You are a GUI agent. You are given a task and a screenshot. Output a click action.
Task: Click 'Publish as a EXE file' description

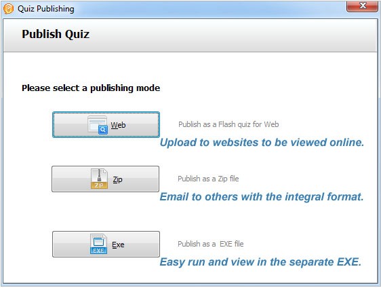pyautogui.click(x=211, y=244)
